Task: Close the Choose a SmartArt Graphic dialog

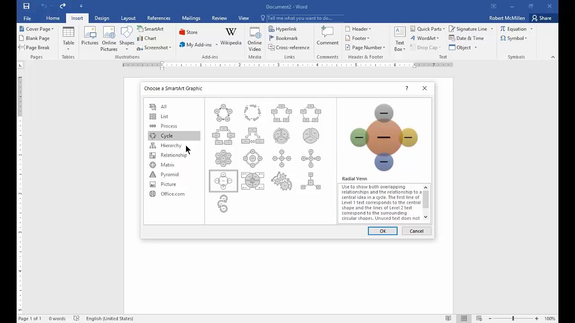Action: (425, 88)
